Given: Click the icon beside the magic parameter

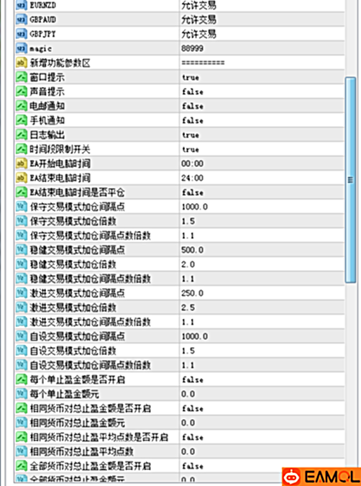Looking at the screenshot, I should [x=22, y=49].
